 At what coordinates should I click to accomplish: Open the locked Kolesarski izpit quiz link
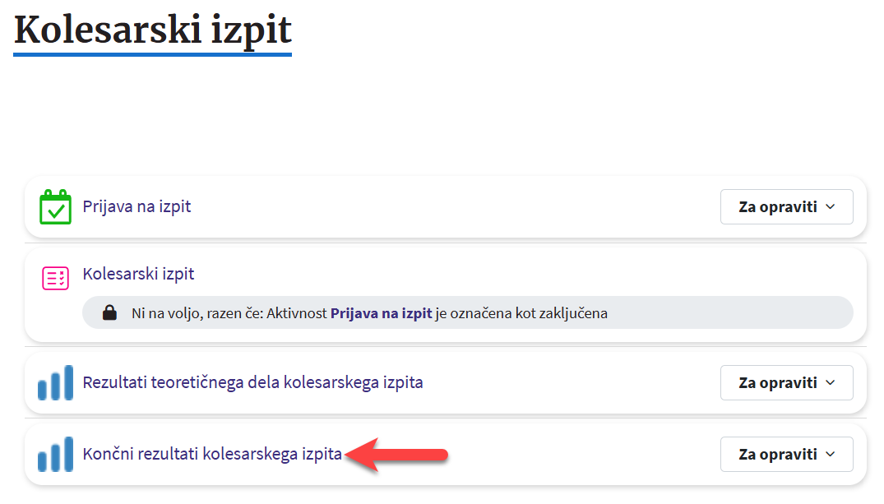pyautogui.click(x=138, y=274)
